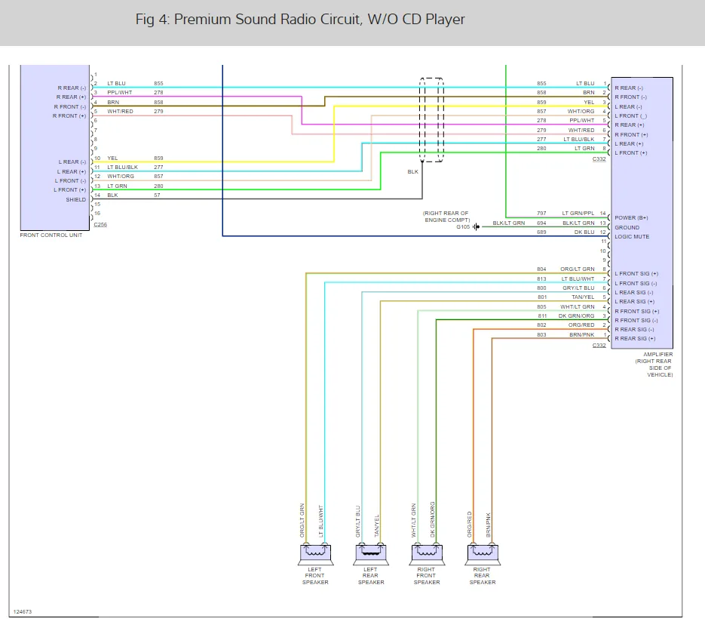The height and width of the screenshot is (637, 705).
Task: Click the 'BLK' label beneath the shield
Action: (x=412, y=172)
